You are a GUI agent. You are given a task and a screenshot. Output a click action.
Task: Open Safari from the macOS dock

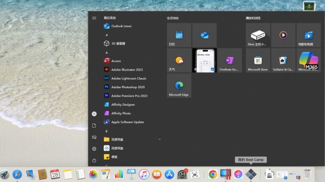coord(17,174)
